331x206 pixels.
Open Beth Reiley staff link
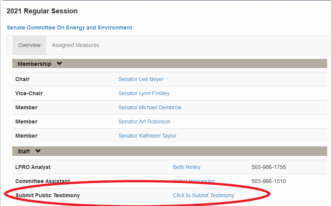coord(186,167)
